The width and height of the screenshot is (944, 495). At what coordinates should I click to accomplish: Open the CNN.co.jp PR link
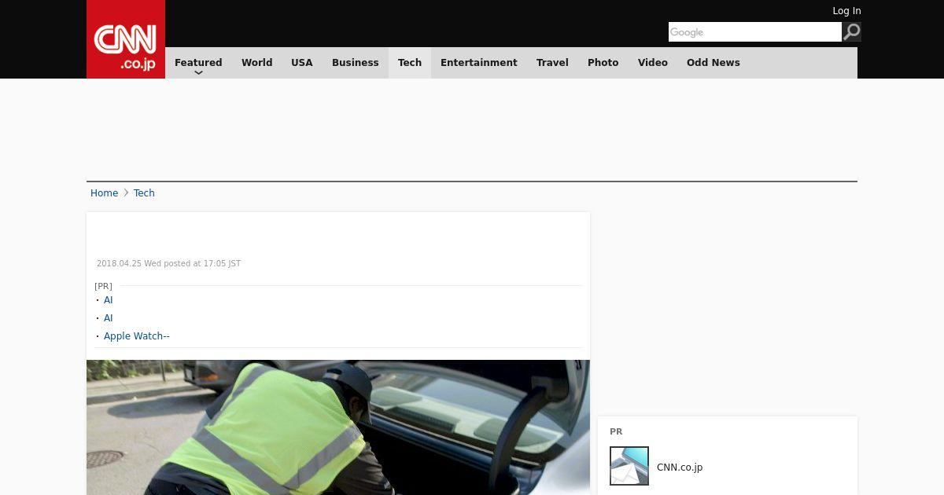coord(680,467)
